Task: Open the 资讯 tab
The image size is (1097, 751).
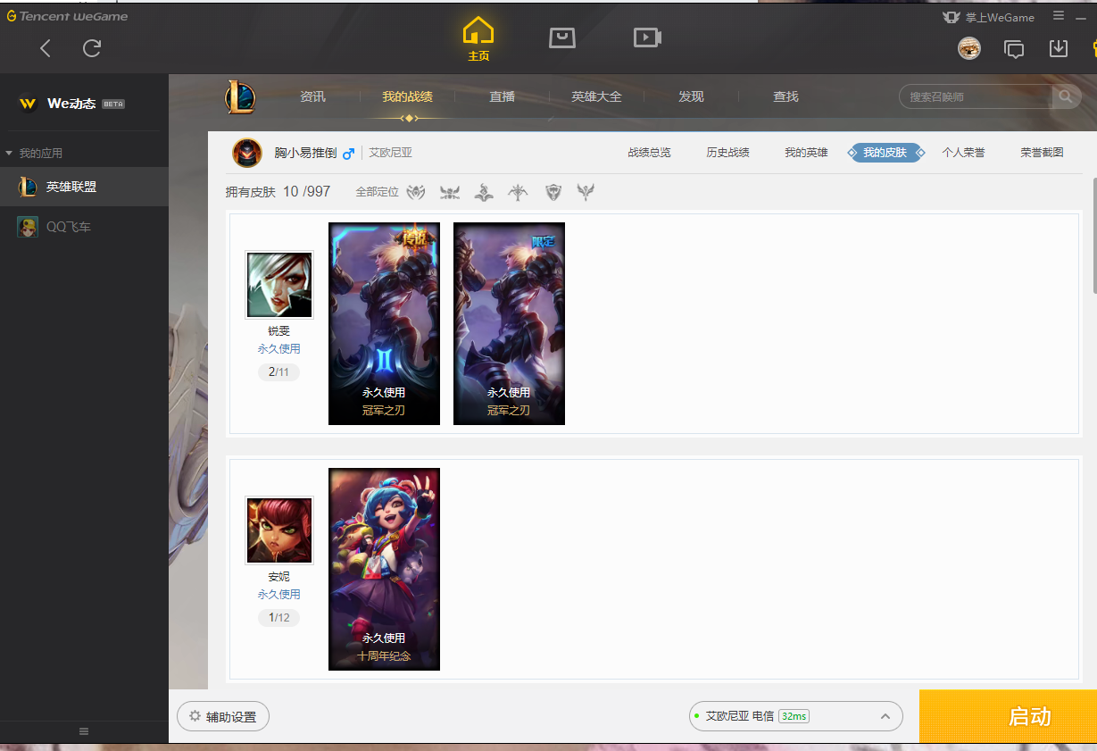Action: click(x=312, y=96)
